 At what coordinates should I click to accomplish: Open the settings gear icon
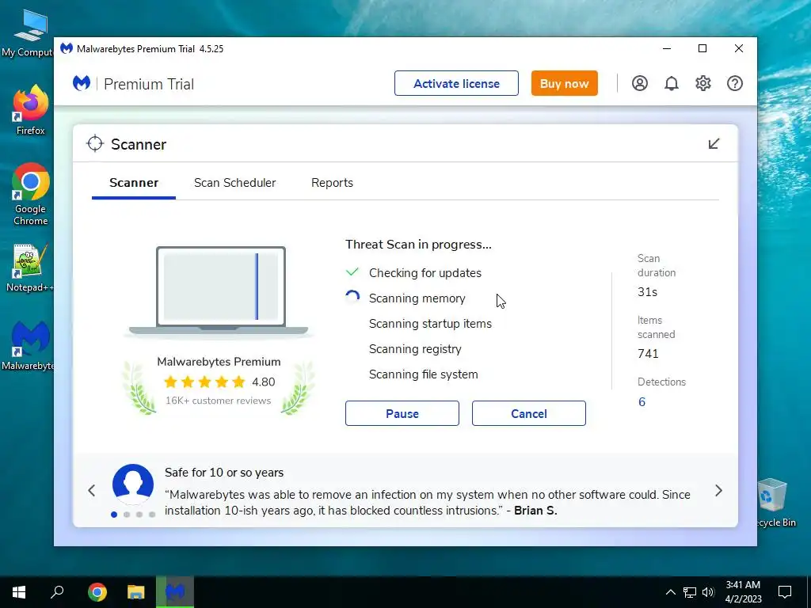[x=703, y=83]
